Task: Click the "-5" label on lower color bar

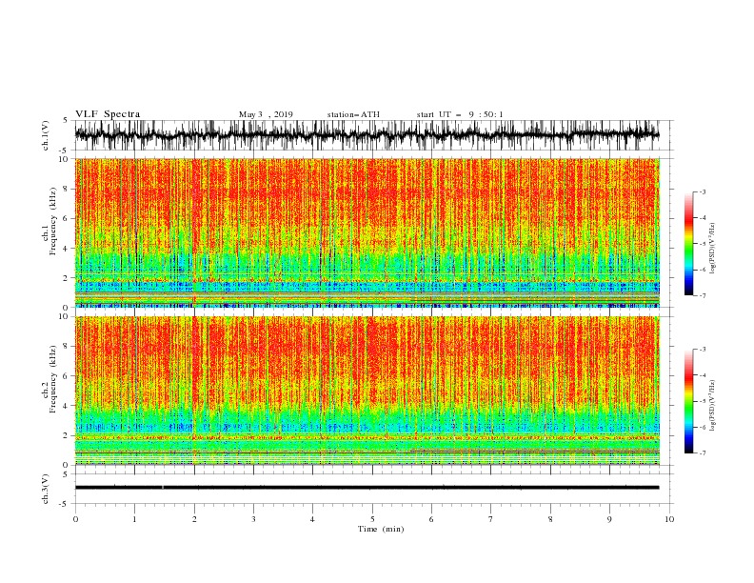Action: click(702, 401)
